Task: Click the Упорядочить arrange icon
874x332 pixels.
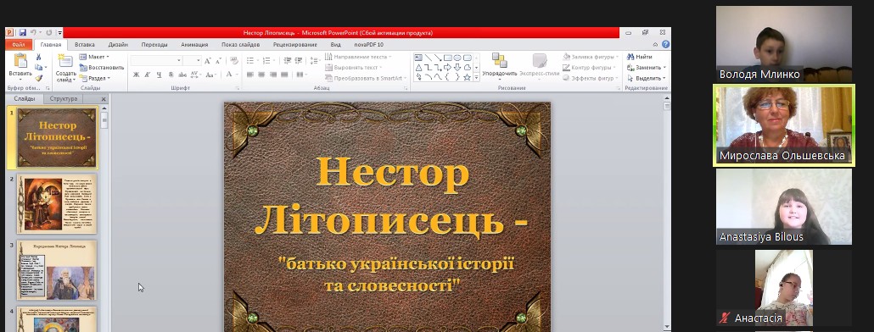Action: coord(500,60)
